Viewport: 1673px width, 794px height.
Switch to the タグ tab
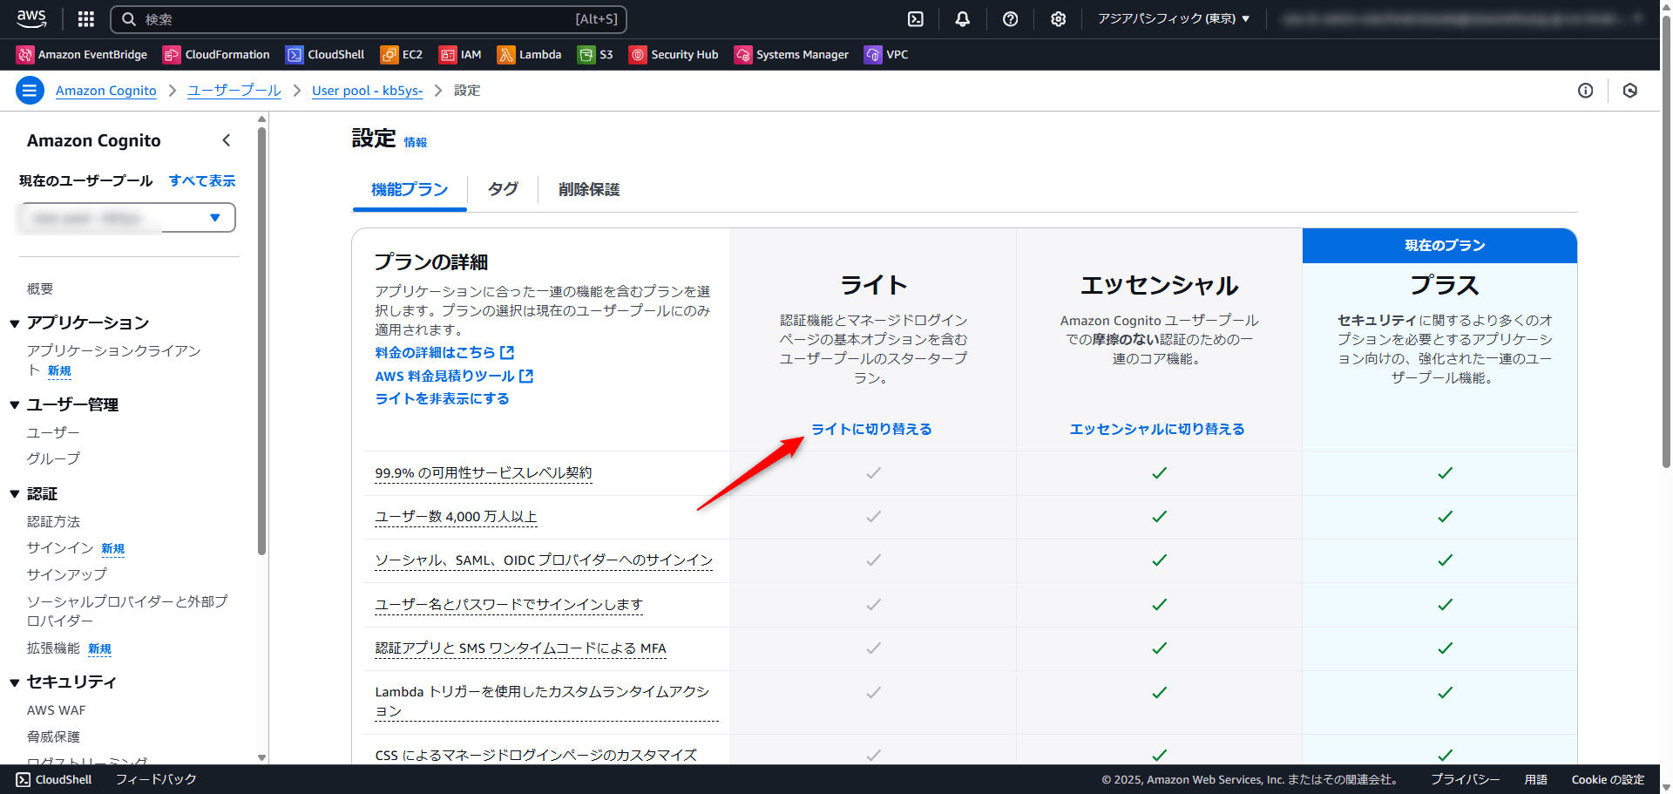pos(503,189)
